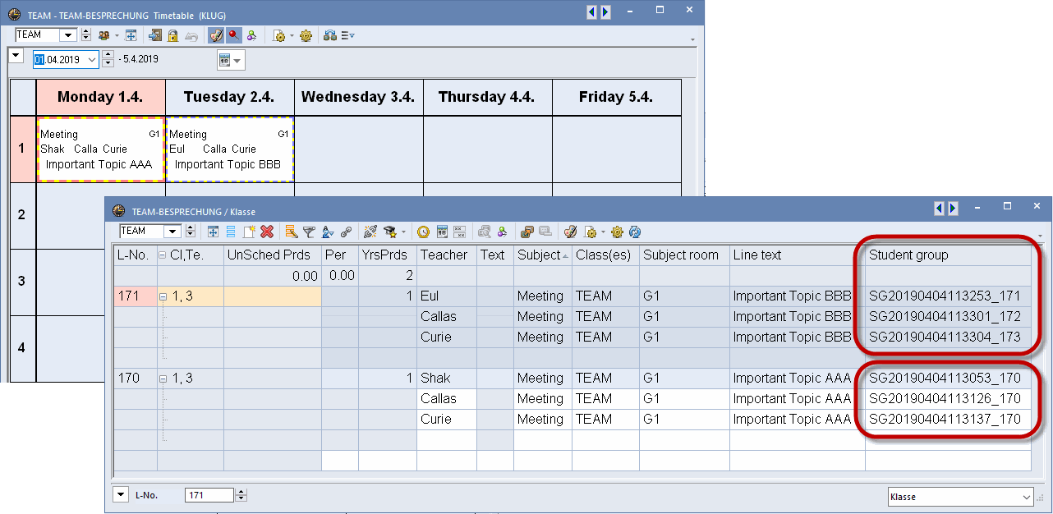Click the graduation cap icon in lesson toolbar
The height and width of the screenshot is (514, 1053).
point(389,232)
